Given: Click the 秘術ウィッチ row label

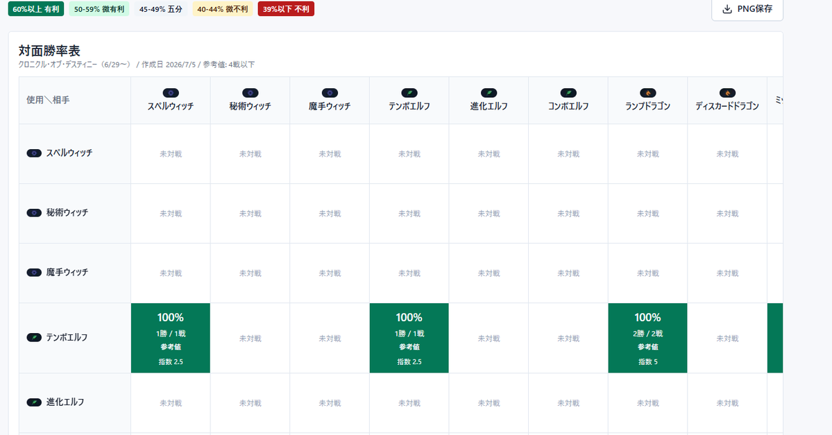Looking at the screenshot, I should click(67, 212).
